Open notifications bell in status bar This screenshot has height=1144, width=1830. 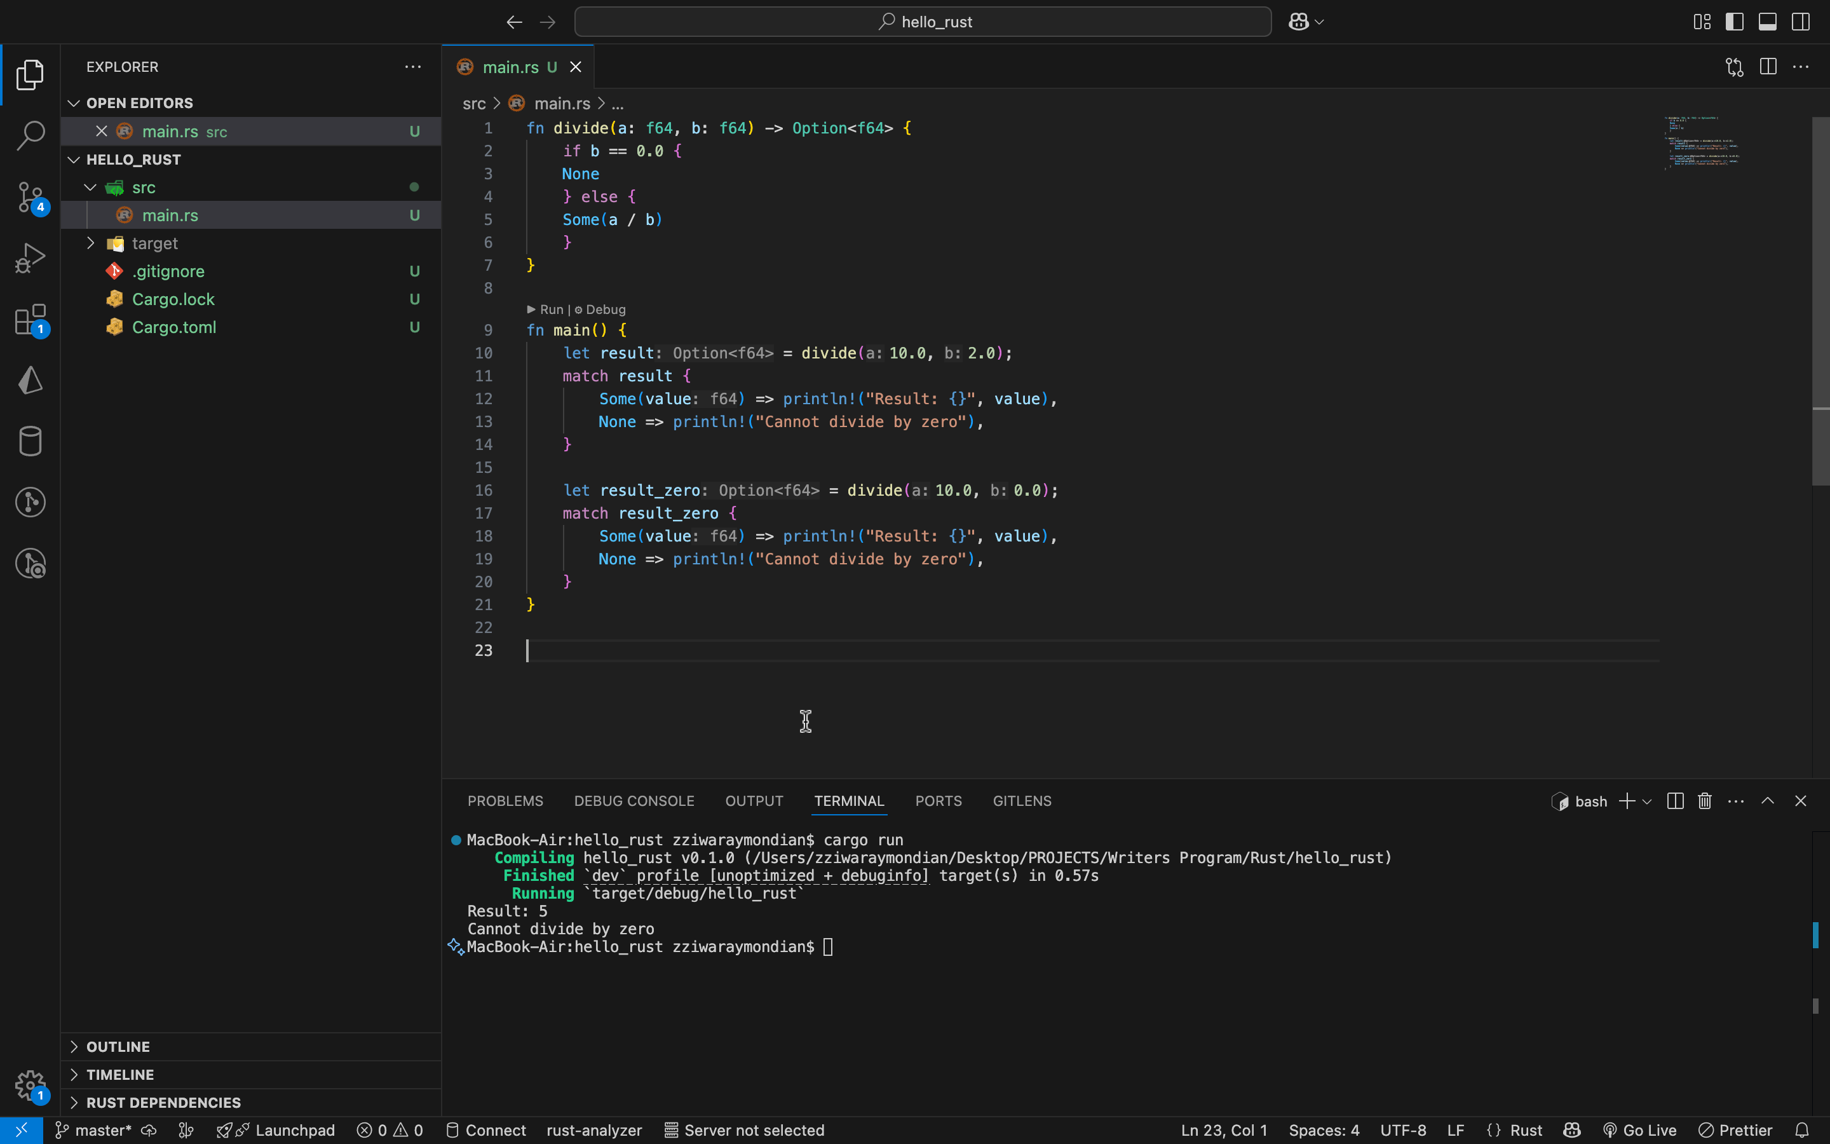(x=1802, y=1131)
